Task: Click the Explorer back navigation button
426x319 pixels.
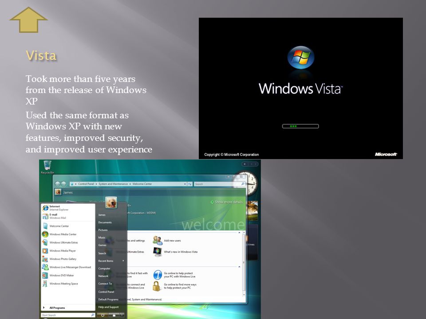Action: 57,183
